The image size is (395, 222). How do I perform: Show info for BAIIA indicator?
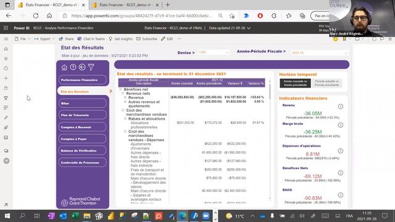pos(340,195)
